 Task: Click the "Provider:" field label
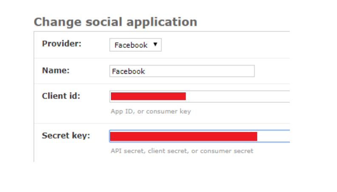click(62, 44)
